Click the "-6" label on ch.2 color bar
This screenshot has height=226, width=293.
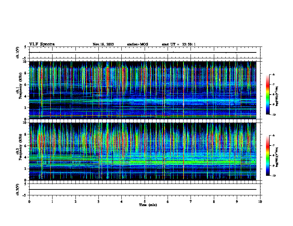coord(273,136)
